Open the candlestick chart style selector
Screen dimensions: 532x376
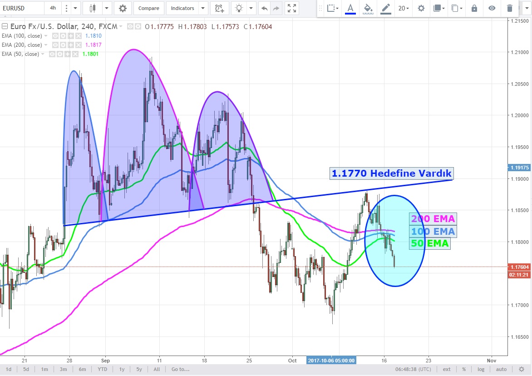tap(94, 8)
